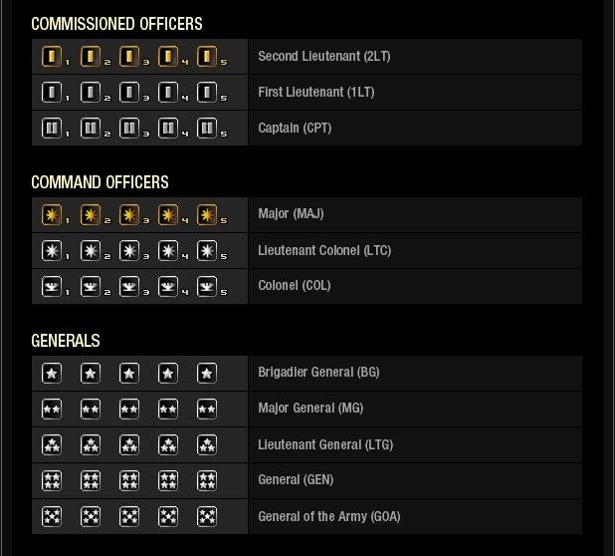
Task: Click the rightmost four-star General (GEN) icon
Action: pos(207,481)
